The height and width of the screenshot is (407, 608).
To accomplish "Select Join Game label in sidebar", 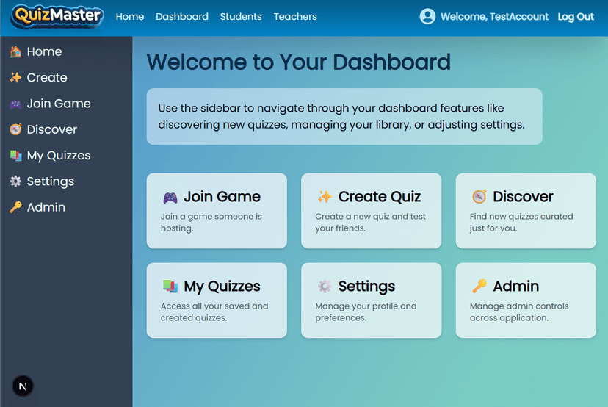I will pos(59,104).
